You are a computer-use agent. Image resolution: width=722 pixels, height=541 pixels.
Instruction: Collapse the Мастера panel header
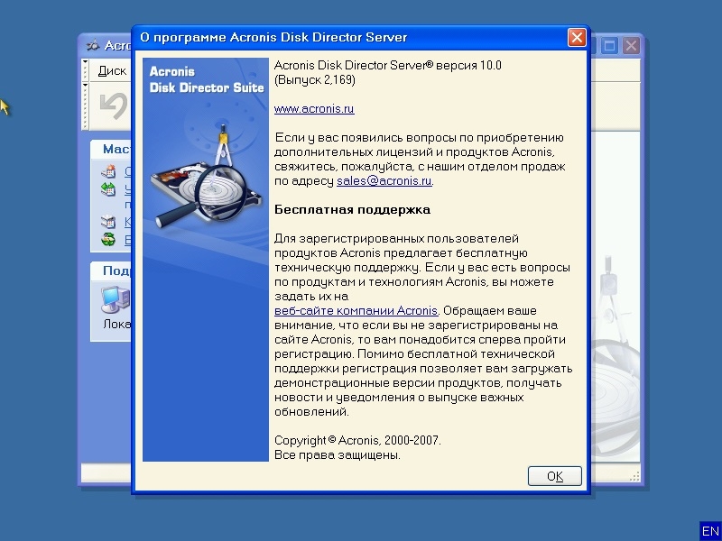pos(112,149)
